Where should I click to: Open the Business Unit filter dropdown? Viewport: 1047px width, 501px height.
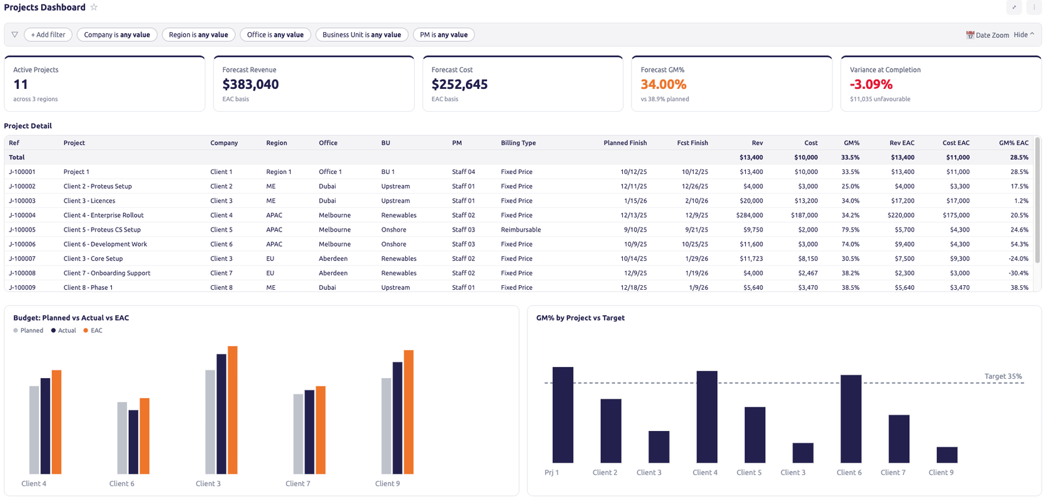(x=362, y=35)
